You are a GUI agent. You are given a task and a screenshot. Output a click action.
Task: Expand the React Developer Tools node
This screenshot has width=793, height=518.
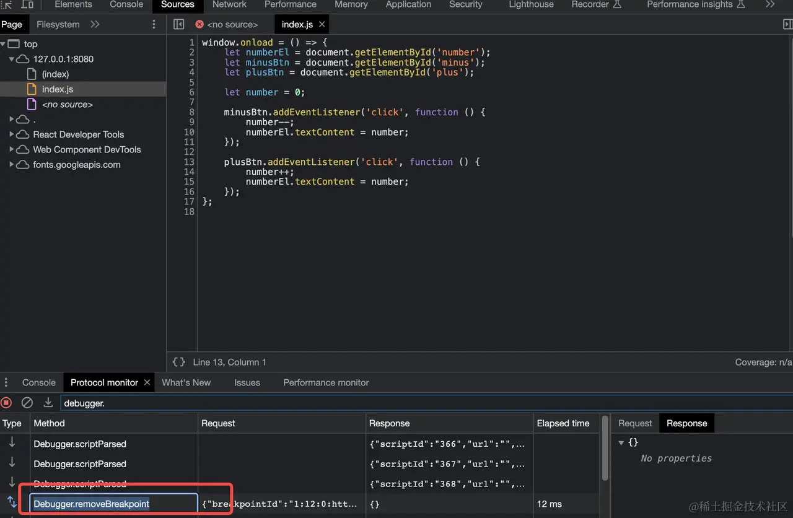(11, 134)
